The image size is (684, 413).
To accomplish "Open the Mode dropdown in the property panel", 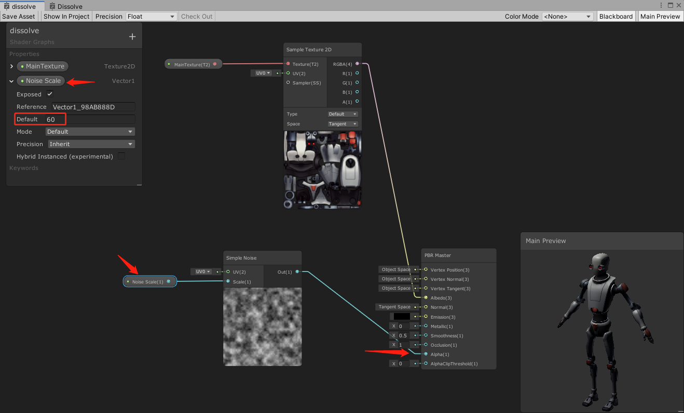I will pos(90,132).
